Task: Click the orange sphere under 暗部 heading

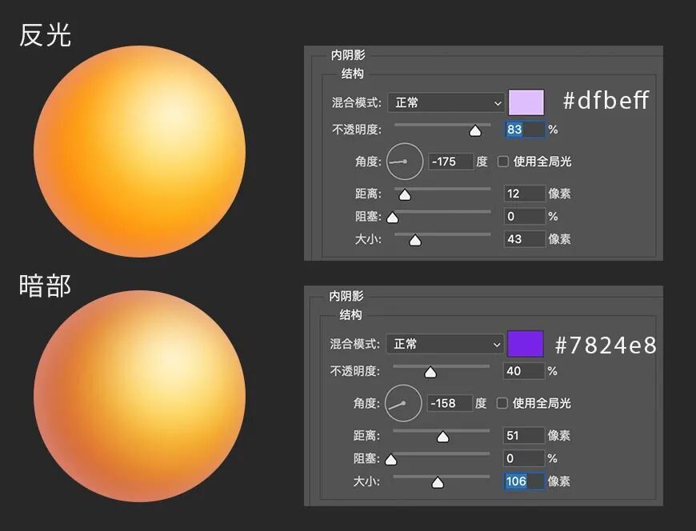Action: pyautogui.click(x=139, y=396)
